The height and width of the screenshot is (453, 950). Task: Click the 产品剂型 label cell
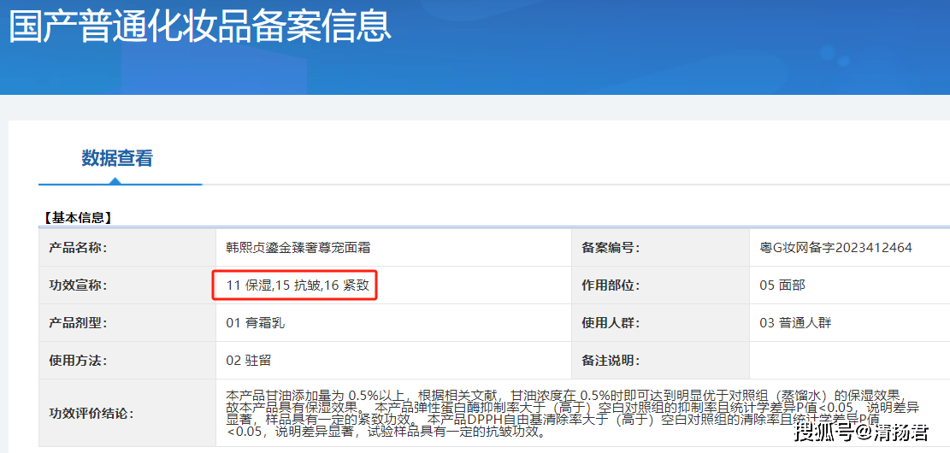(x=127, y=323)
